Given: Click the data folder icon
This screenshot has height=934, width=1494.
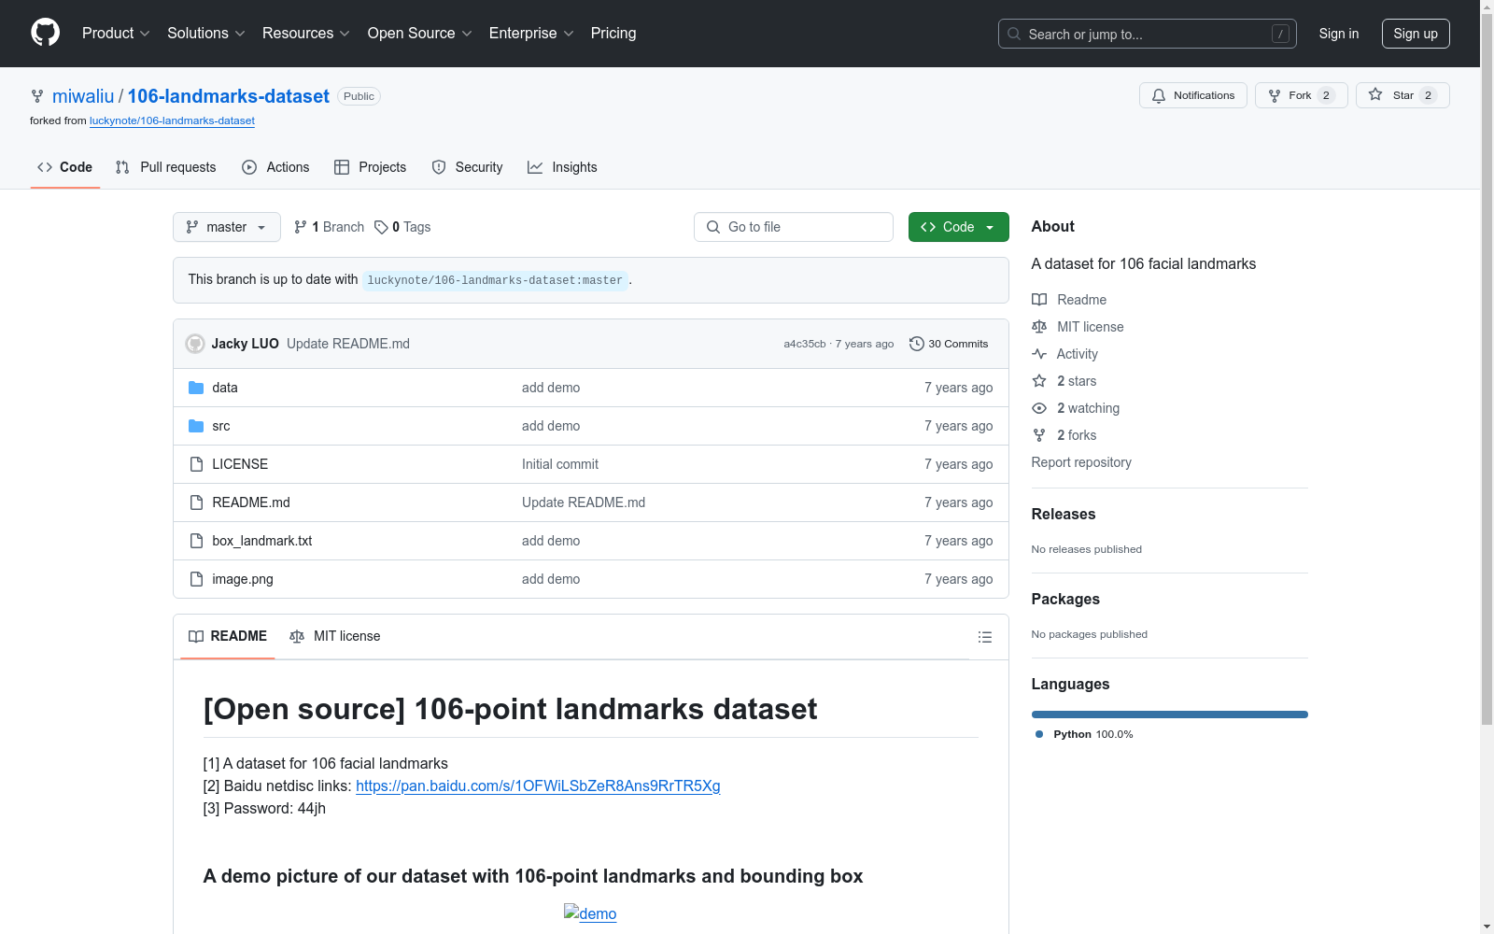Looking at the screenshot, I should pyautogui.click(x=196, y=388).
